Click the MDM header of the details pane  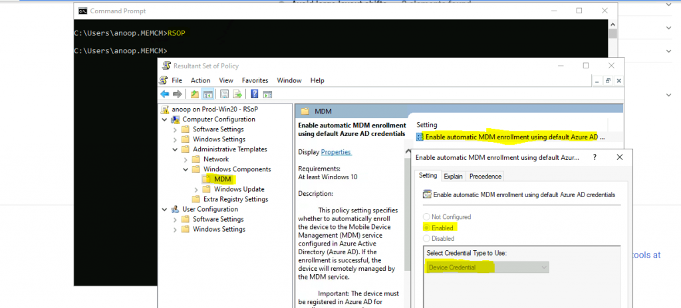(323, 111)
